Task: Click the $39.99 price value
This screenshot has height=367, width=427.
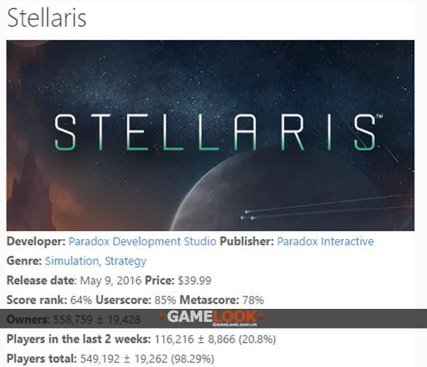Action: [x=194, y=280]
